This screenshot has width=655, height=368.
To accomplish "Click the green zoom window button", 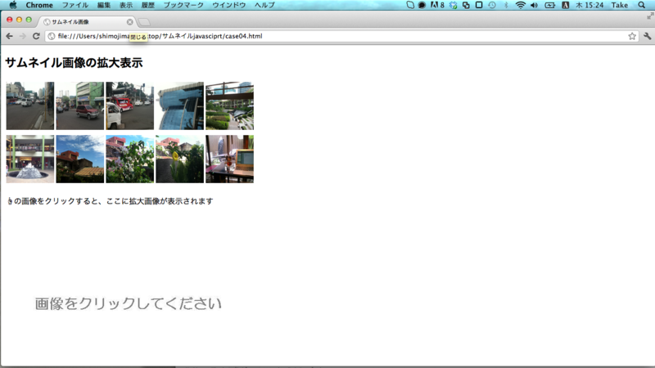I will pos(29,20).
